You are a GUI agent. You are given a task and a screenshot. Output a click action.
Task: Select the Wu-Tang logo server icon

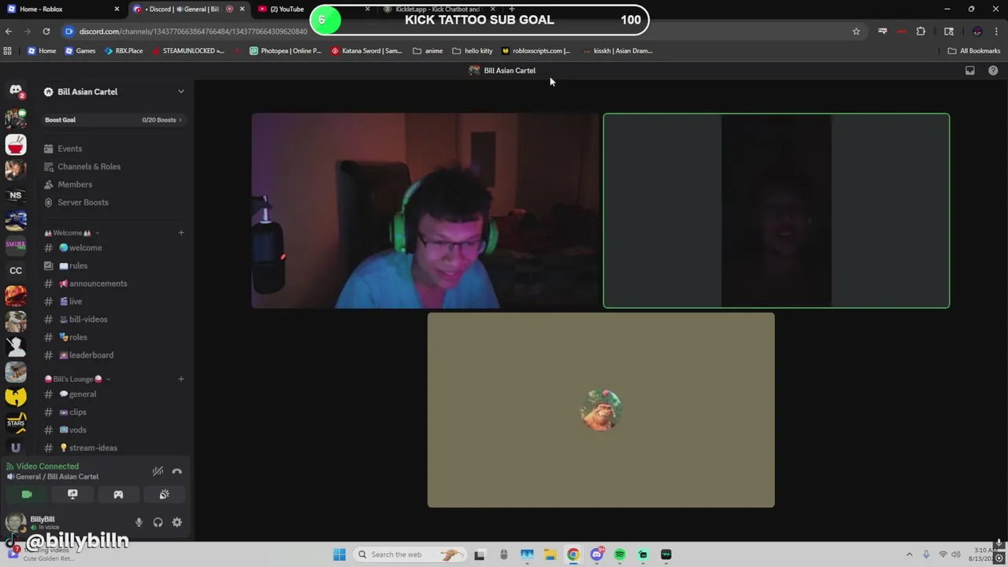(x=16, y=396)
